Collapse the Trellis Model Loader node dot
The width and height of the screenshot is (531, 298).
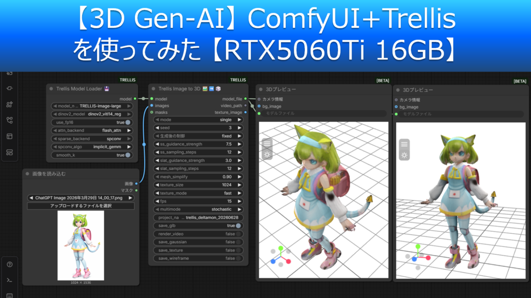(x=51, y=89)
